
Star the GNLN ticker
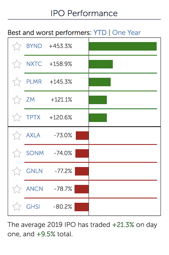(17, 171)
